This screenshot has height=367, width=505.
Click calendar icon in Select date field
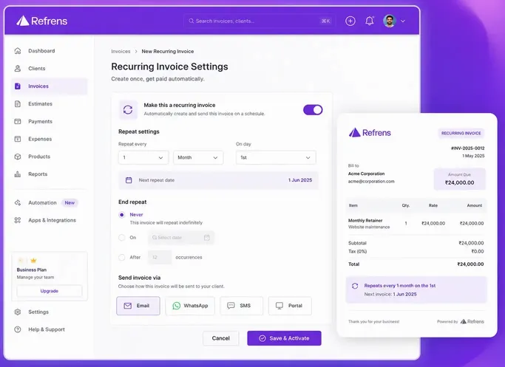pyautogui.click(x=207, y=238)
